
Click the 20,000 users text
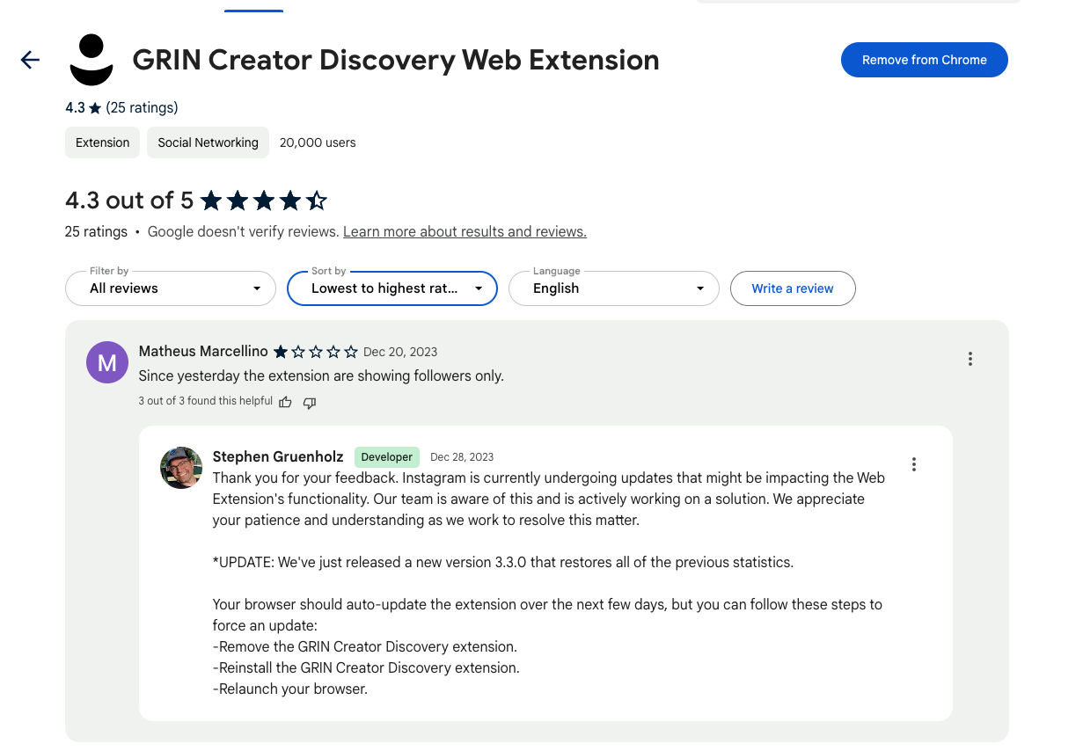pyautogui.click(x=318, y=142)
